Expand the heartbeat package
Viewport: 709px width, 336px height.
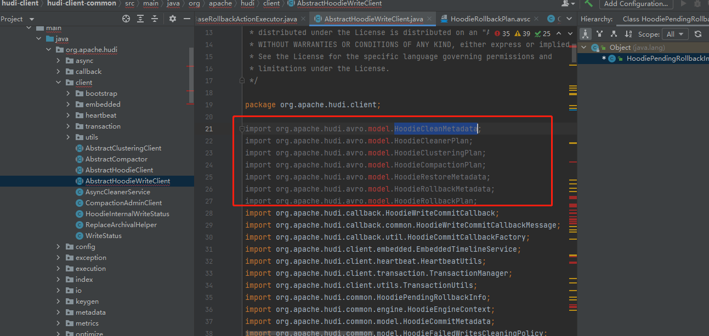click(x=69, y=115)
